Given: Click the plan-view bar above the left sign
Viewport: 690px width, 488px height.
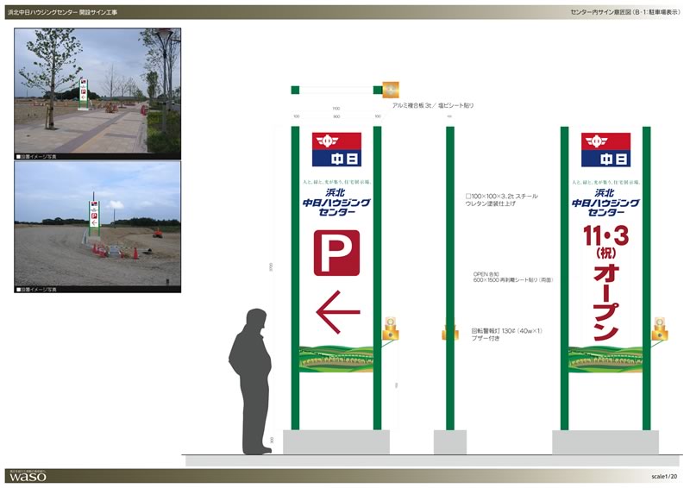Looking at the screenshot, I should (x=336, y=91).
